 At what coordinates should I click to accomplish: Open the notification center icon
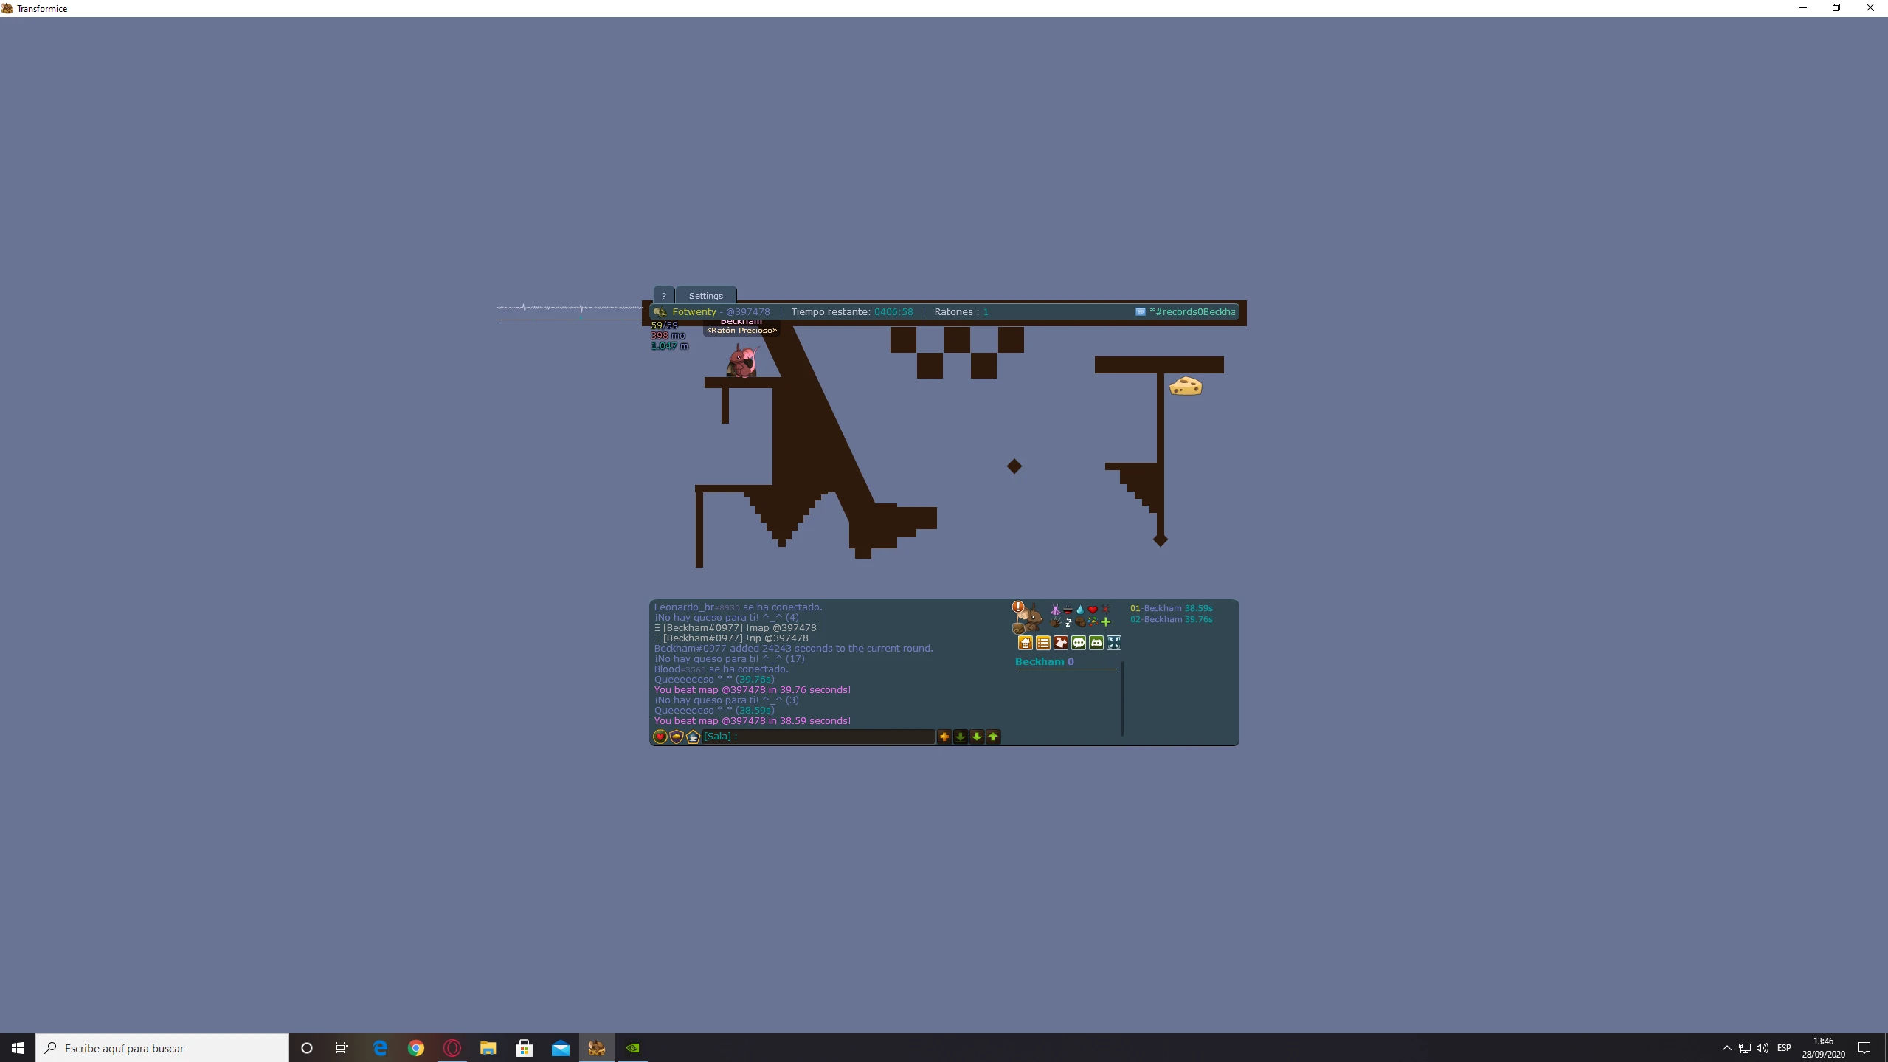coord(1864,1048)
